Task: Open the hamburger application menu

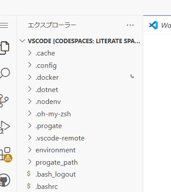Action: (x=4, y=25)
